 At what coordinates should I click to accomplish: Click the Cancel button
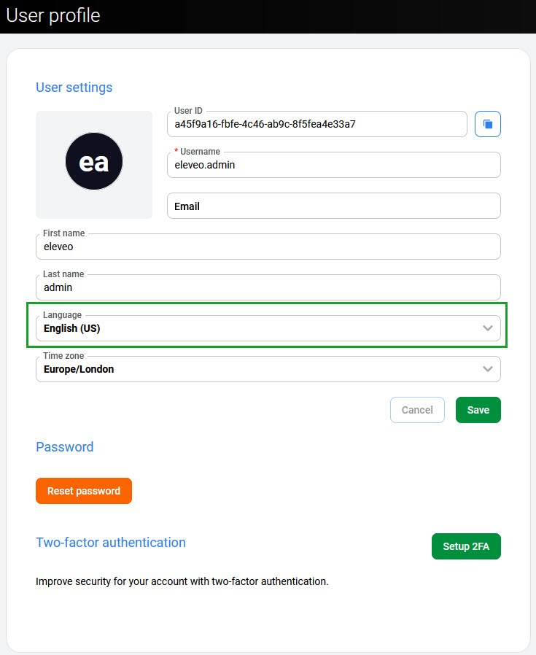tap(417, 410)
